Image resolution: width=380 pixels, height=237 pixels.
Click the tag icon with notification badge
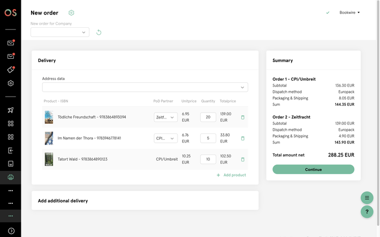click(x=10, y=70)
